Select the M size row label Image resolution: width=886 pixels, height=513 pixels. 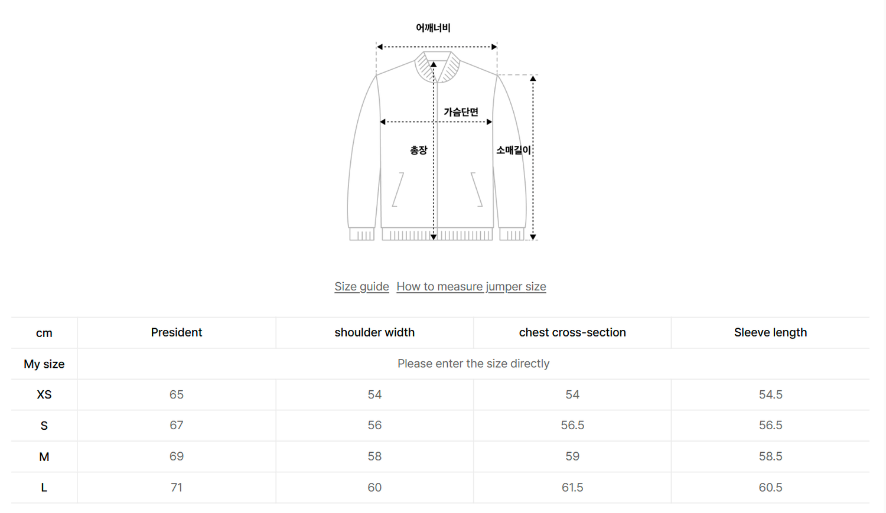[x=44, y=456]
